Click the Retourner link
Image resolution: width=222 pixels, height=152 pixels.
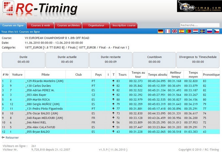(x=12, y=138)
